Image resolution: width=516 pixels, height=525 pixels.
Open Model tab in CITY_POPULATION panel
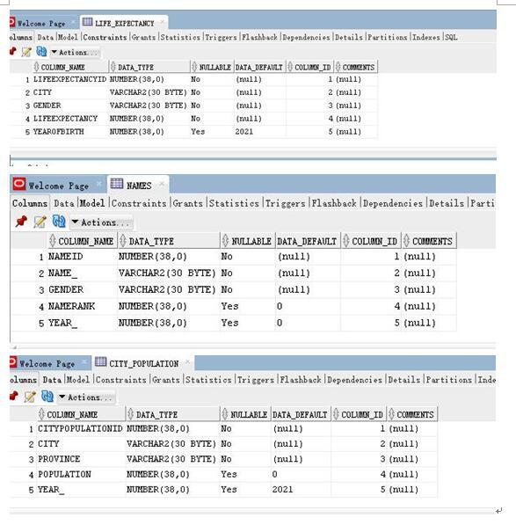click(x=77, y=380)
